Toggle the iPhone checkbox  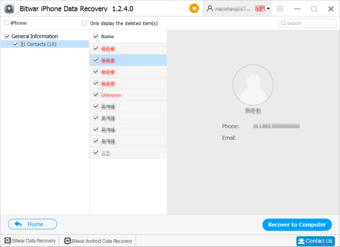click(x=7, y=23)
